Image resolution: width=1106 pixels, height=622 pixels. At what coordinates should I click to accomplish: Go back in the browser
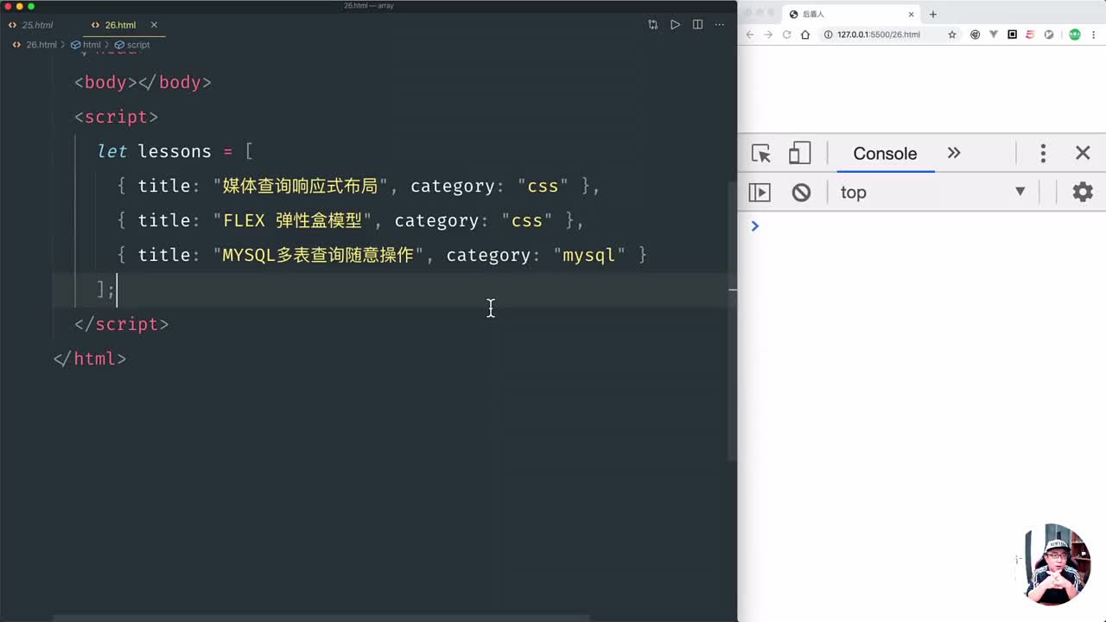point(750,35)
